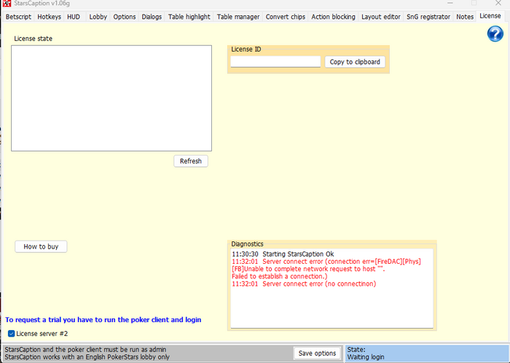
Task: Go to the Lobby tab
Action: [x=98, y=17]
